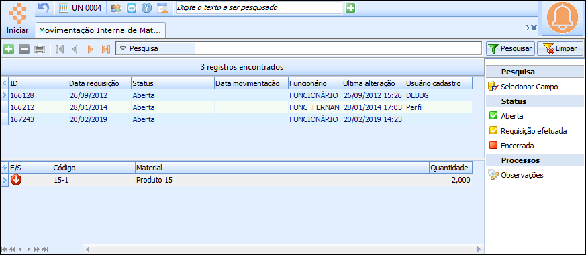This screenshot has height=255, width=586.
Task: Click the printer icon
Action: tap(40, 49)
